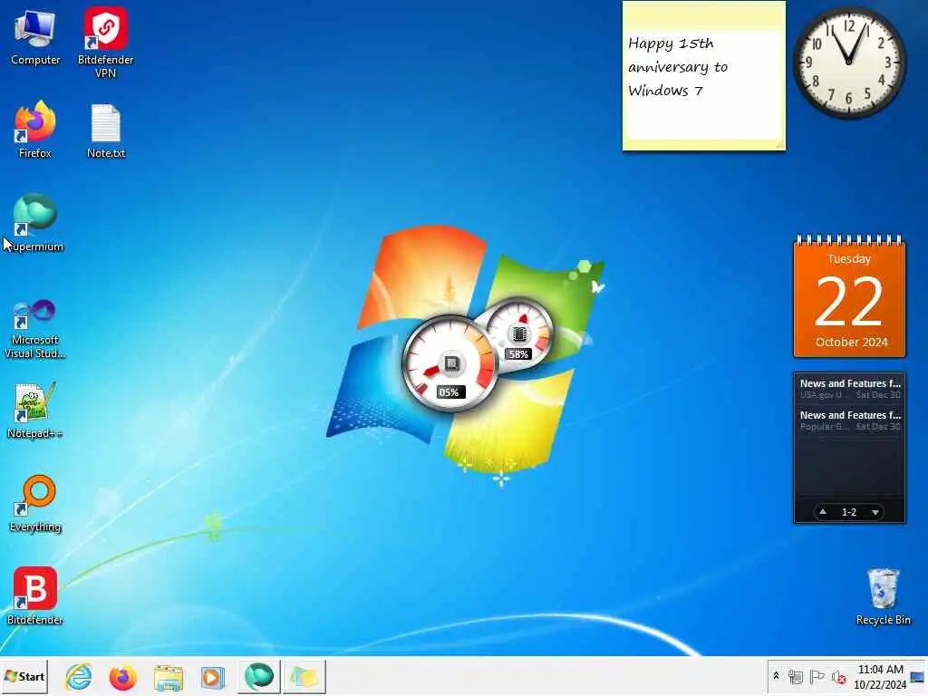
Task: Open the second News and Features headline
Action: pyautogui.click(x=850, y=420)
